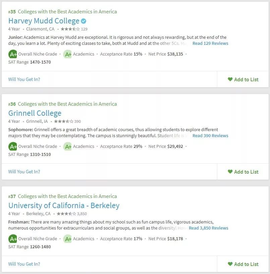Click Grinnell College's Overall Niche Grade A+ badge
Image resolution: width=270 pixels, height=274 pixels.
[13, 146]
